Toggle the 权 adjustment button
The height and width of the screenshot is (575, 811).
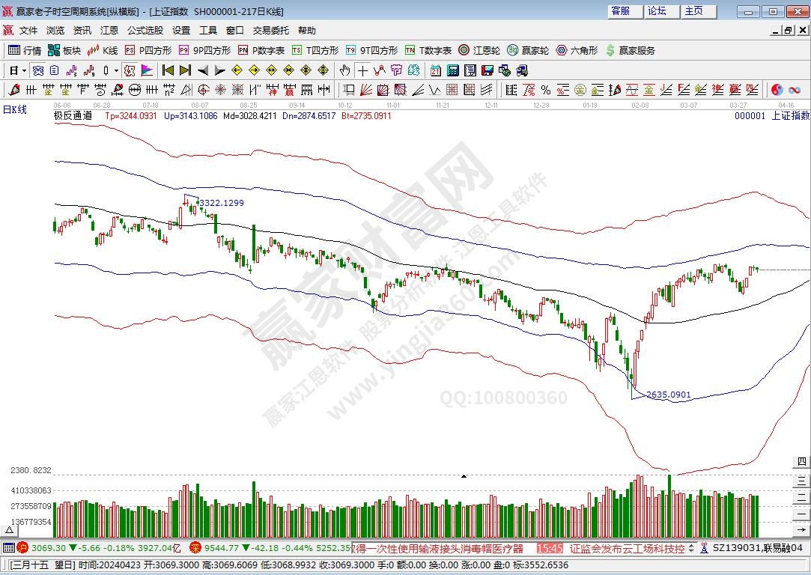coord(129,70)
